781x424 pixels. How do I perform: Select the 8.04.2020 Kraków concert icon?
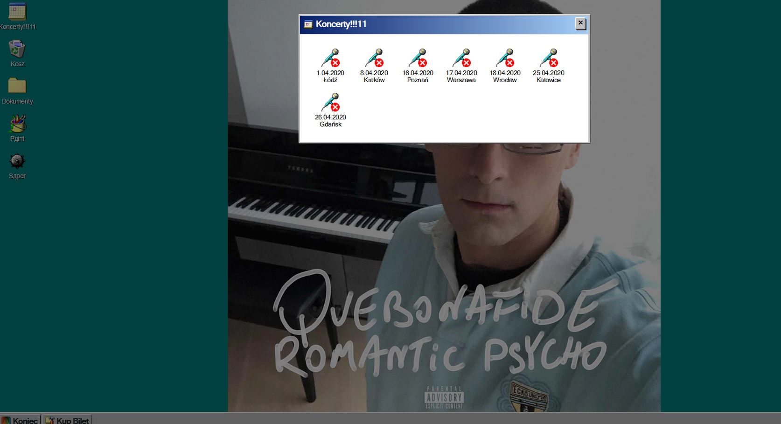coord(374,66)
